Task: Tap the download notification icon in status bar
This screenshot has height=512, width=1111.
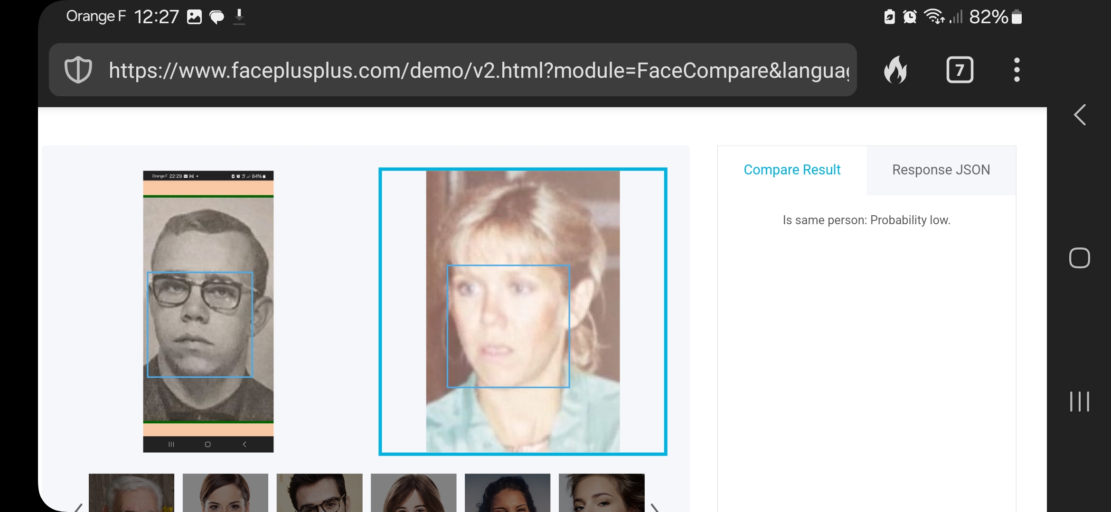Action: (239, 17)
